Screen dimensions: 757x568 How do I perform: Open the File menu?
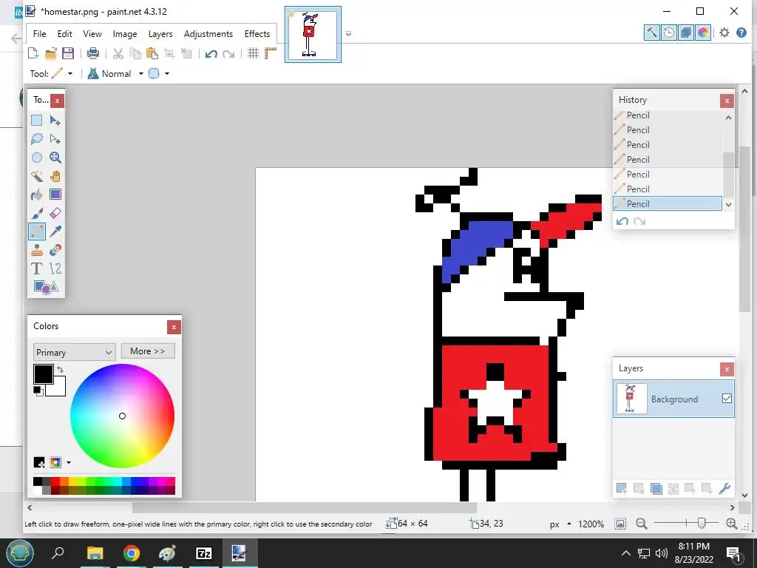click(x=40, y=34)
